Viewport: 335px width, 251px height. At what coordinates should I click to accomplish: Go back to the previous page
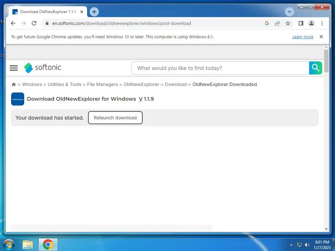pyautogui.click(x=13, y=23)
